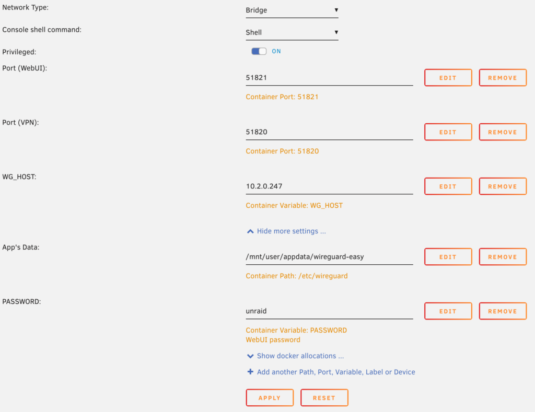Remove the Port (WebUI) entry
The width and height of the screenshot is (535, 412).
(x=502, y=78)
